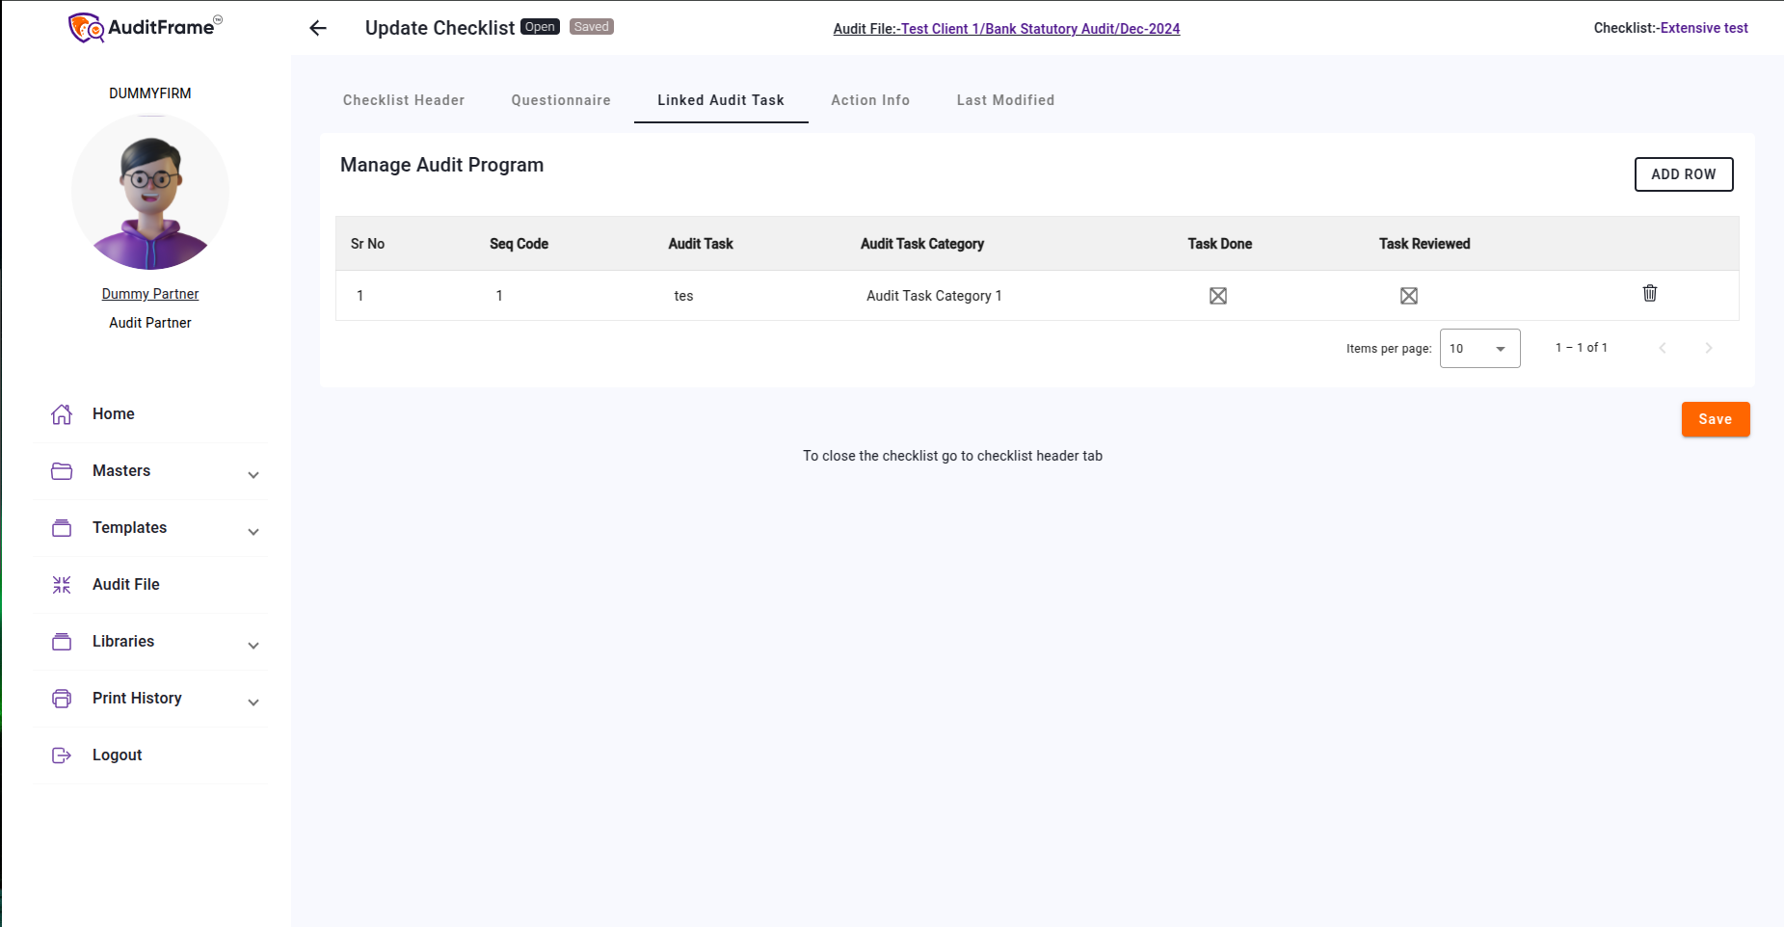Click the Dummy Partner profile avatar
This screenshot has width=1784, height=927.
click(x=149, y=192)
